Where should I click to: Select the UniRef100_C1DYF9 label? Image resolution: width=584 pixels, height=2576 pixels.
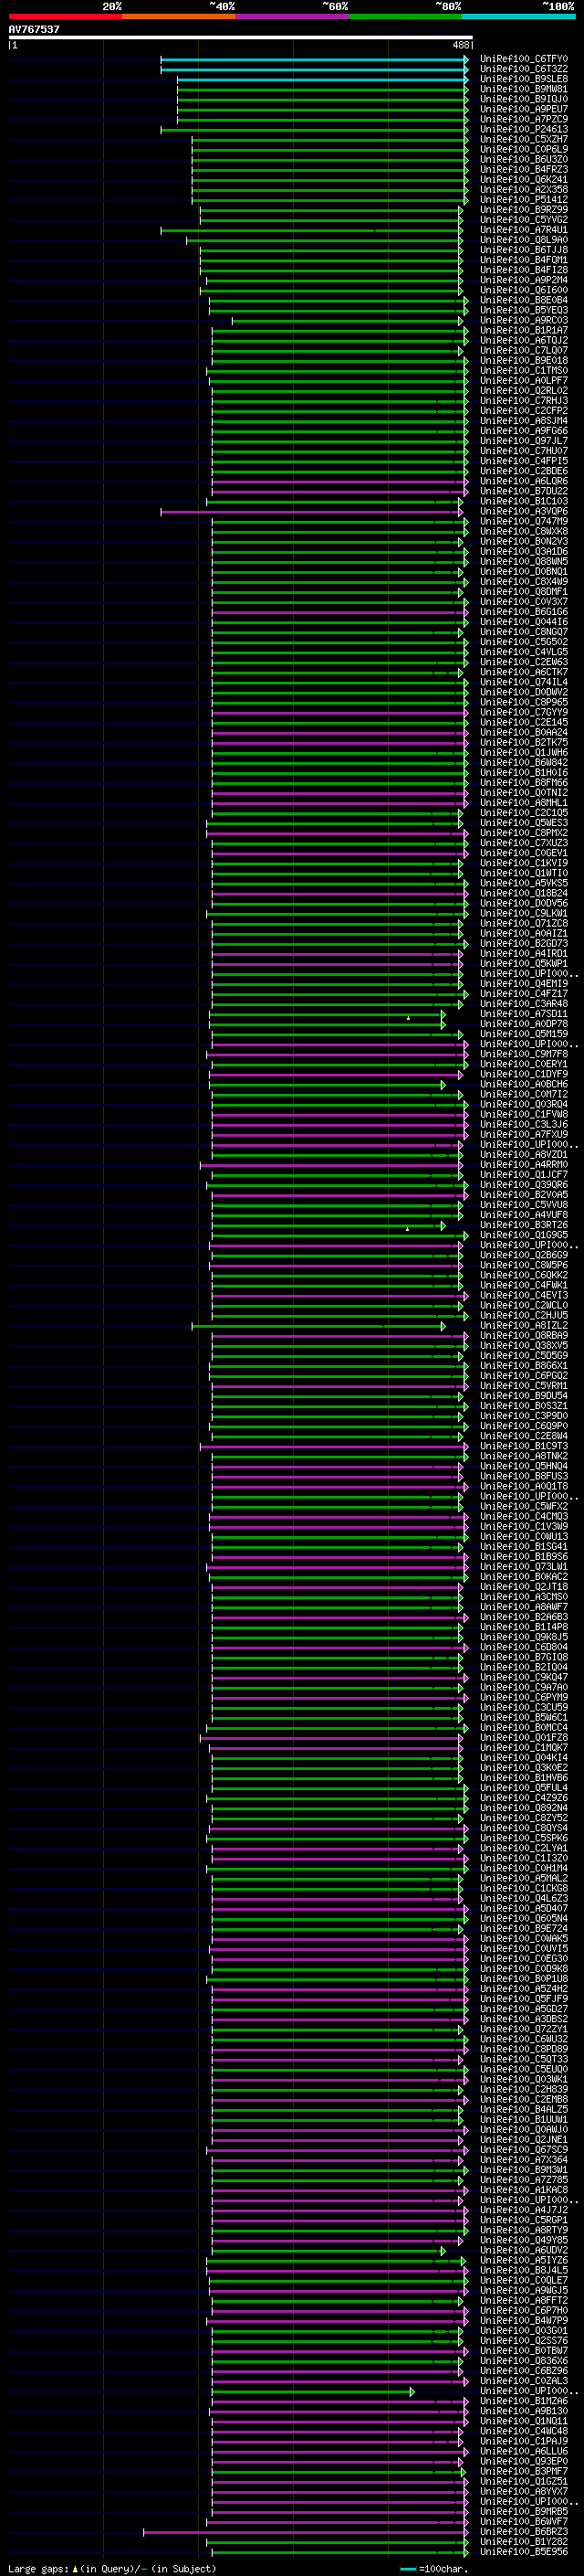[523, 1074]
